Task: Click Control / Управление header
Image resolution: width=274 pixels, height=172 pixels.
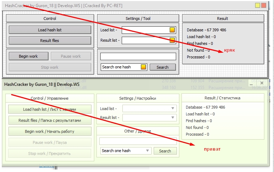Action: (49, 98)
